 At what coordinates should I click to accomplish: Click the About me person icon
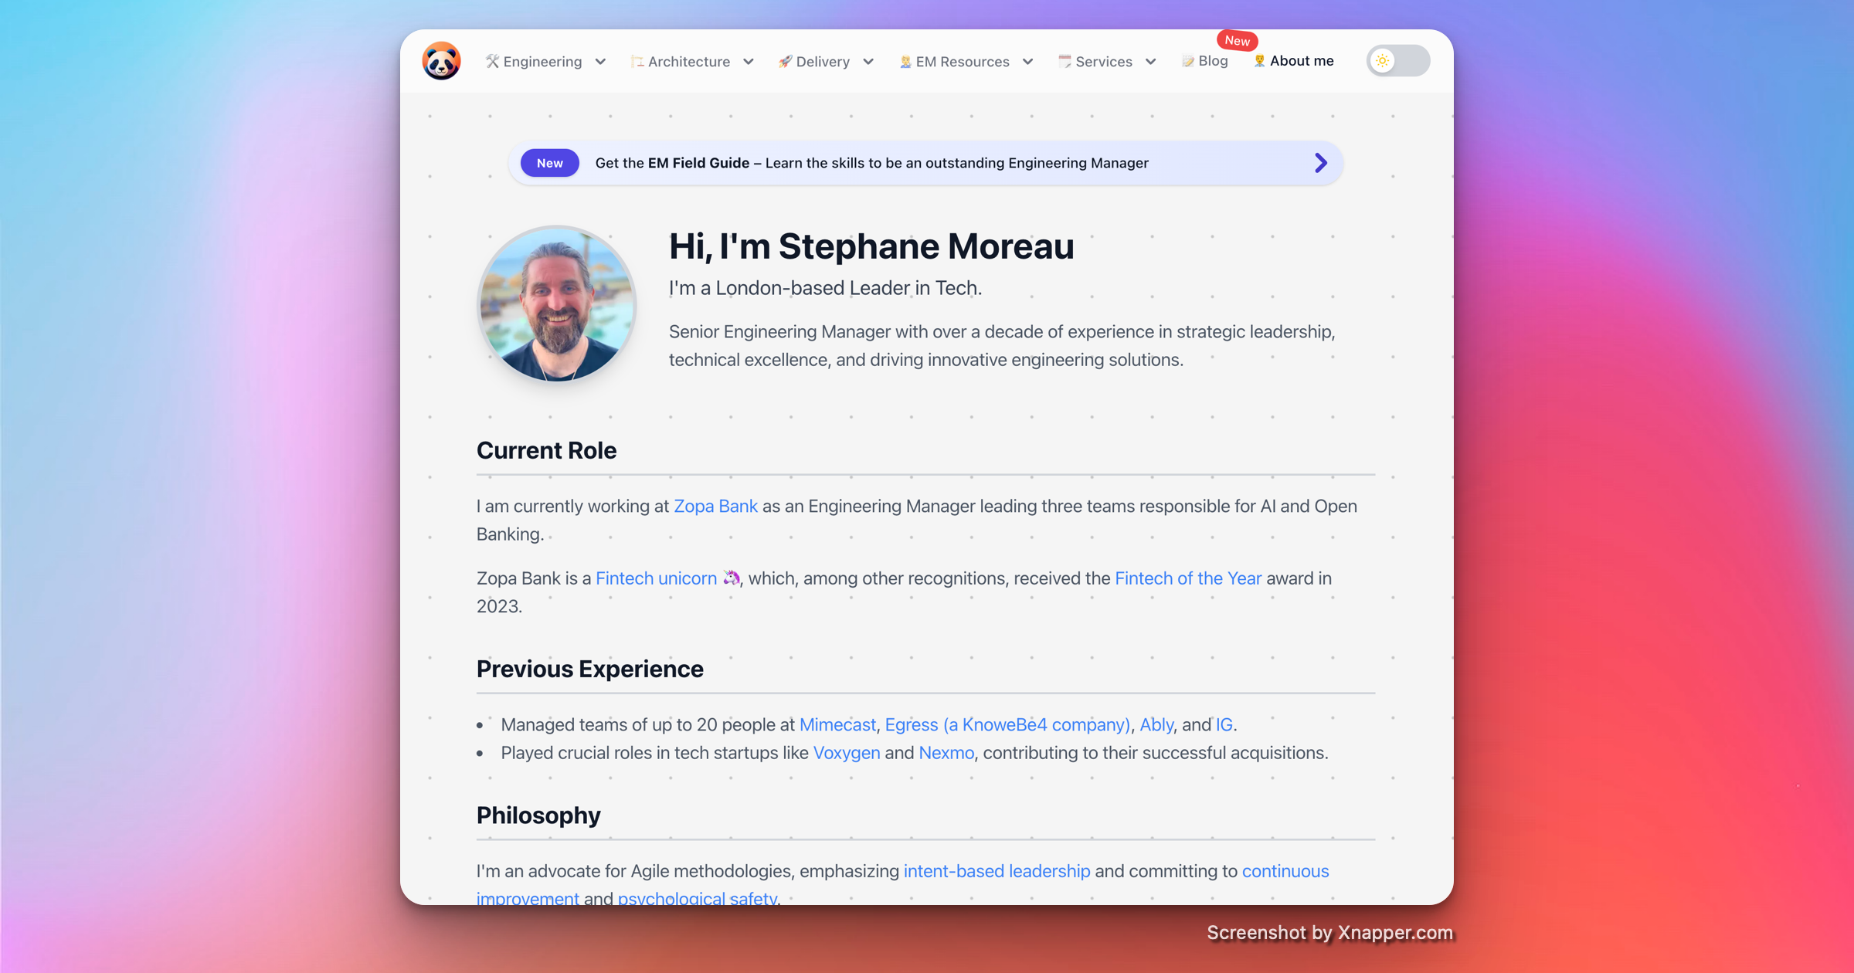pos(1259,61)
